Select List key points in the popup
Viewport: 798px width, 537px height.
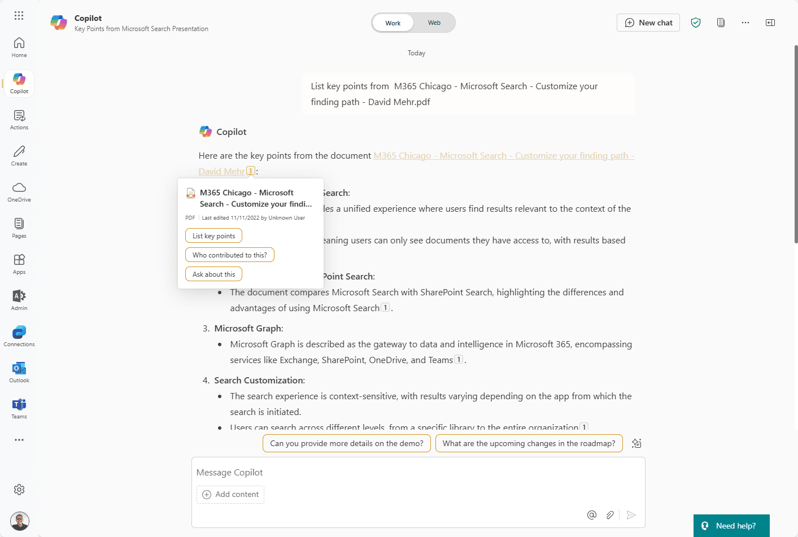213,236
